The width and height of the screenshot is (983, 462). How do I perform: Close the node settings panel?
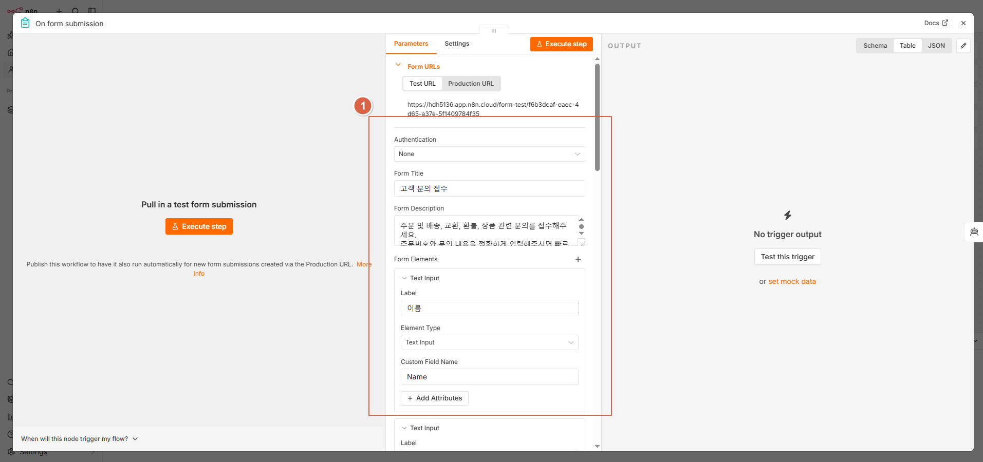963,23
